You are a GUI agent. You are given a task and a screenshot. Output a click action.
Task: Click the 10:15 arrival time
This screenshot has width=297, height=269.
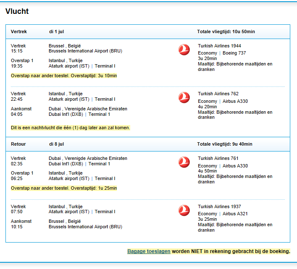coord(17,227)
